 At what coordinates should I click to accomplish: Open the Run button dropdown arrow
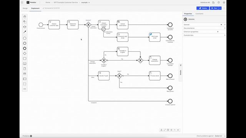[x=220, y=8]
